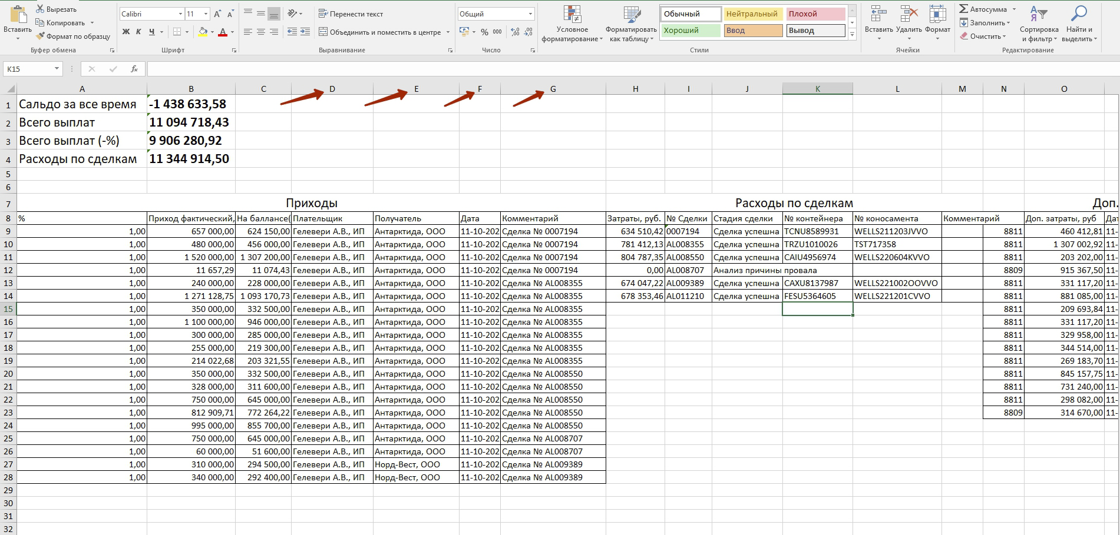Expand the font color dropdown arrow

coord(232,32)
